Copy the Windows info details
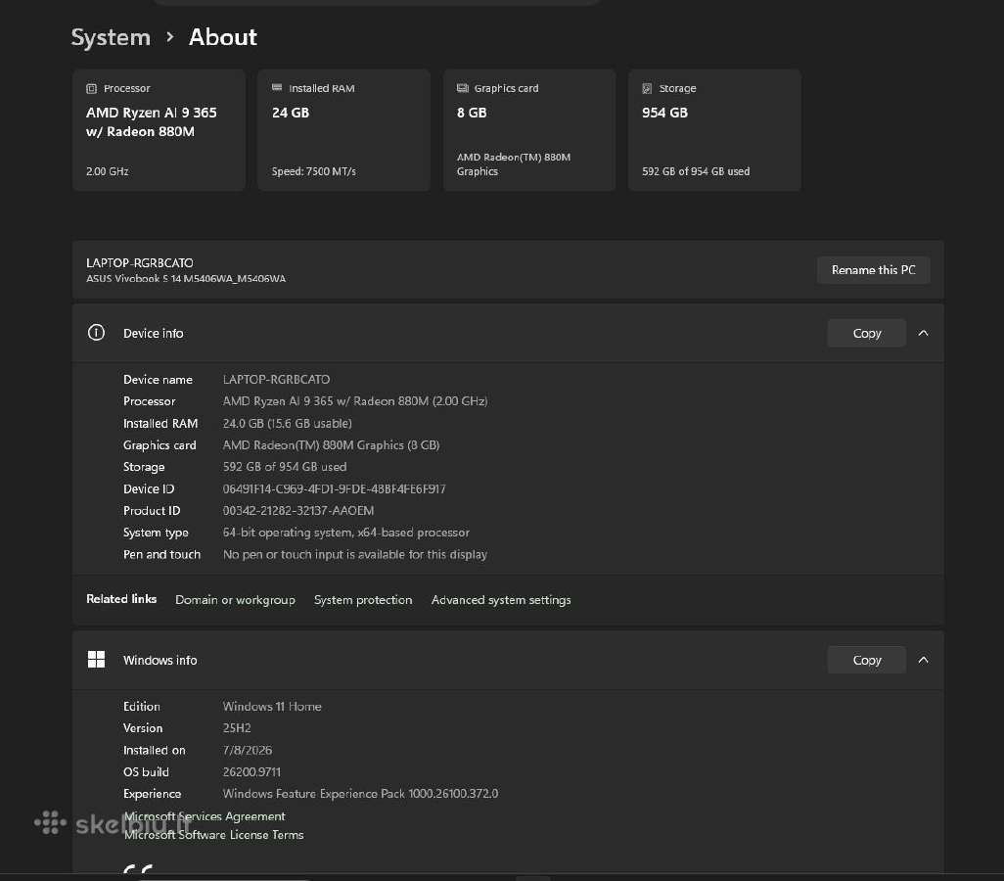 click(x=867, y=660)
